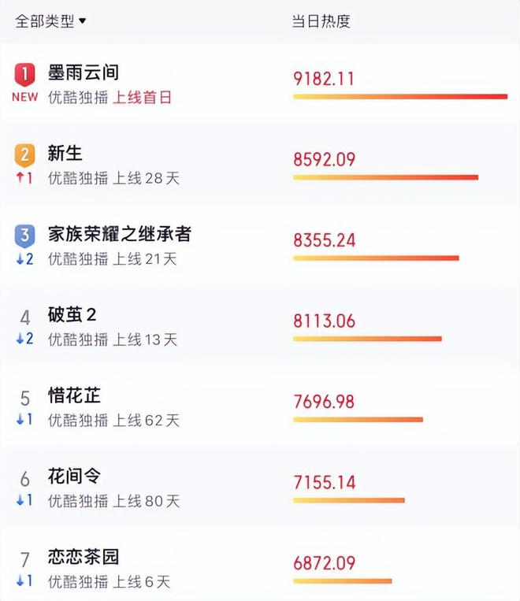Click the NEW label under rank 1
This screenshot has width=520, height=601.
(x=25, y=97)
